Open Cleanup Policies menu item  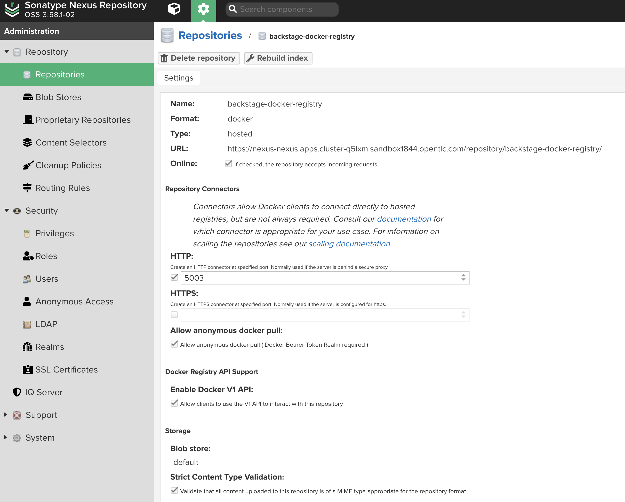(x=68, y=165)
